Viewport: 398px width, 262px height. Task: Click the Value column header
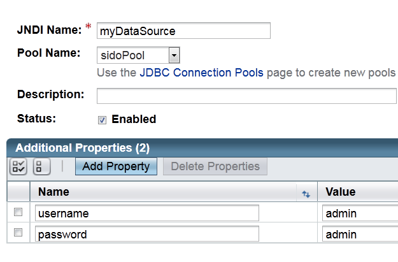[x=340, y=192]
